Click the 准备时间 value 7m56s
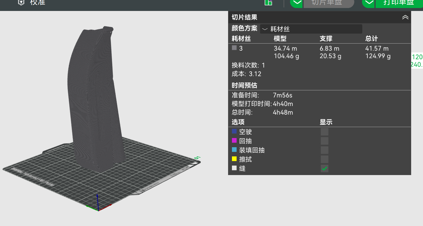423x226 pixels. (x=283, y=95)
